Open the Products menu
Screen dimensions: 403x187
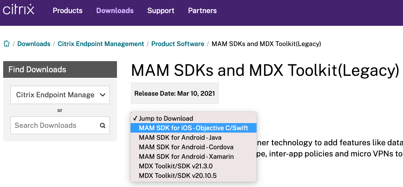(68, 11)
